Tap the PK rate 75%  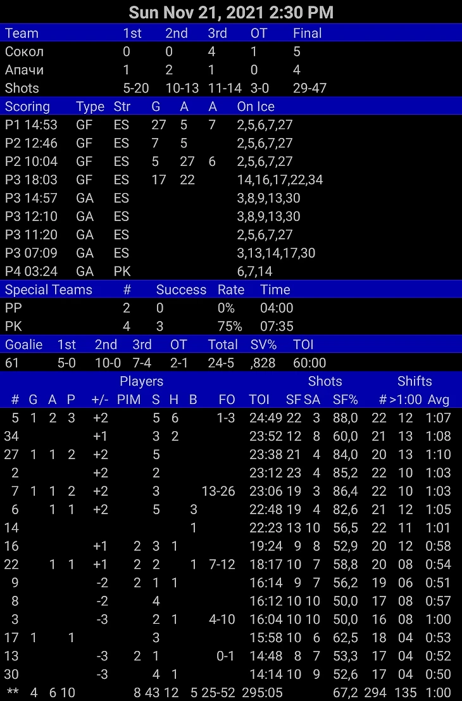(230, 326)
